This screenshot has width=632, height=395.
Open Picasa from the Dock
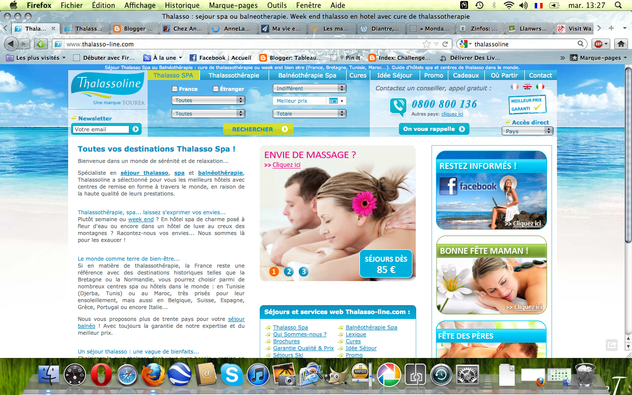(x=389, y=375)
